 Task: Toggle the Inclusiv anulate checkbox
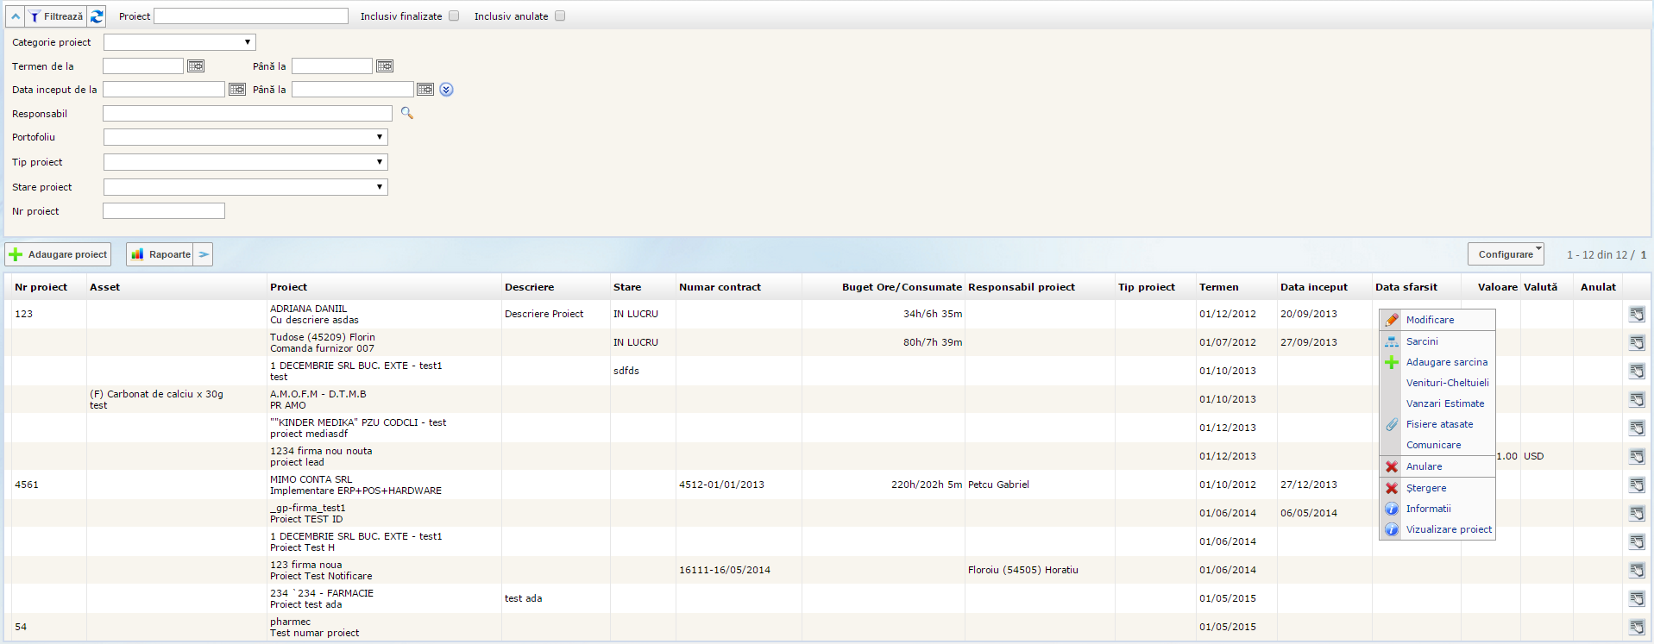pos(560,16)
